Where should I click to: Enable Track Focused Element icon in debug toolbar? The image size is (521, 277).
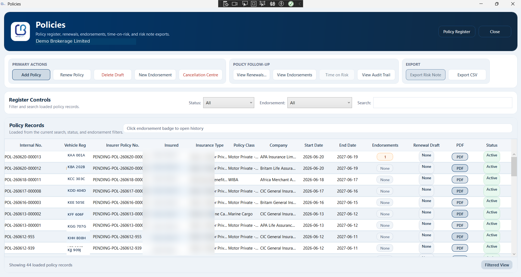[x=262, y=4]
